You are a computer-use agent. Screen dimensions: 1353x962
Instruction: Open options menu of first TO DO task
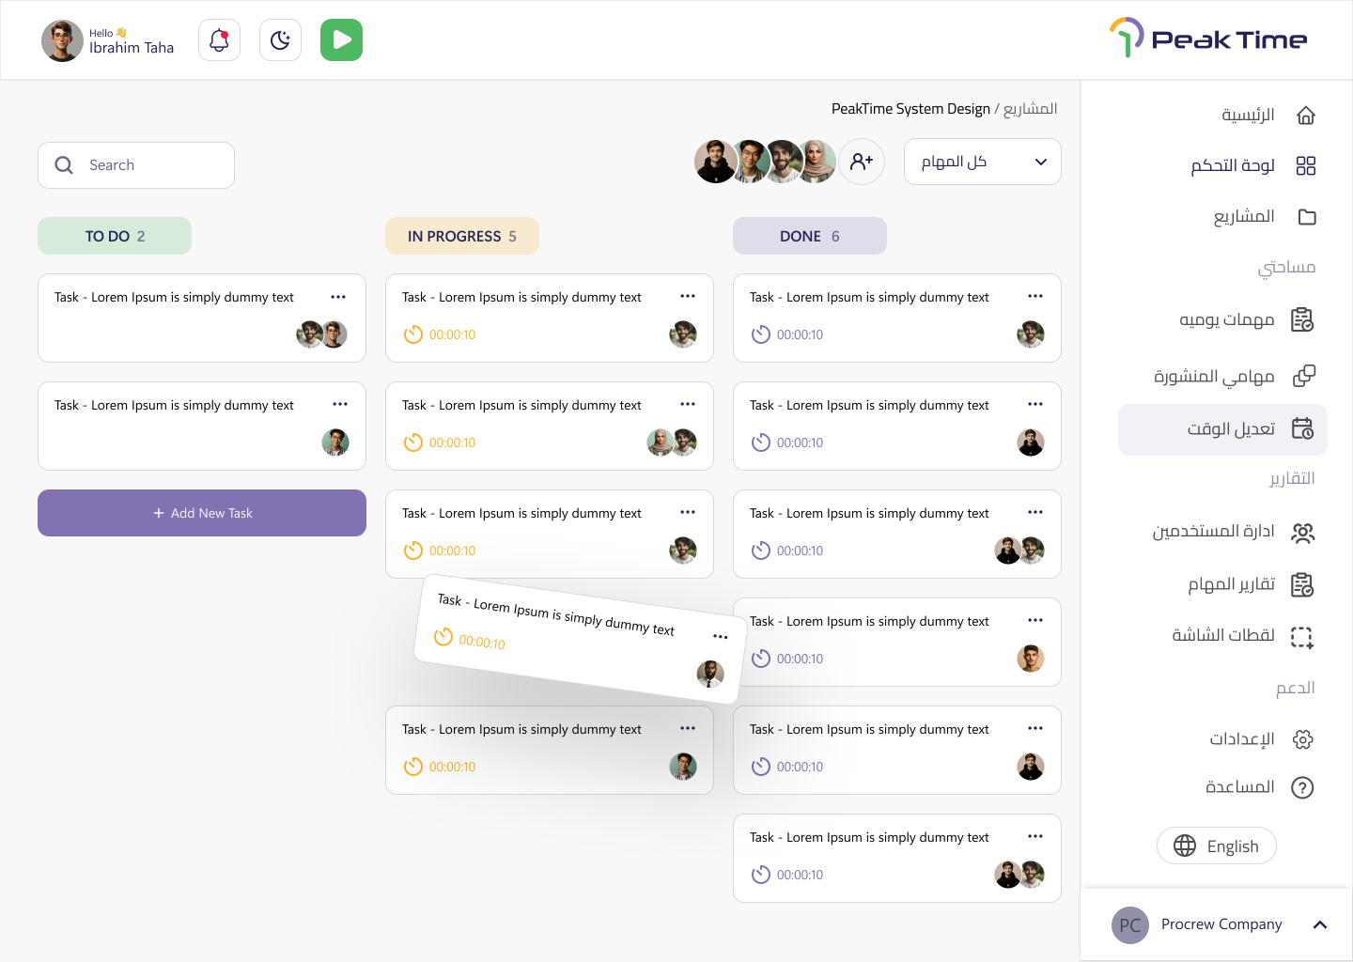coord(338,297)
